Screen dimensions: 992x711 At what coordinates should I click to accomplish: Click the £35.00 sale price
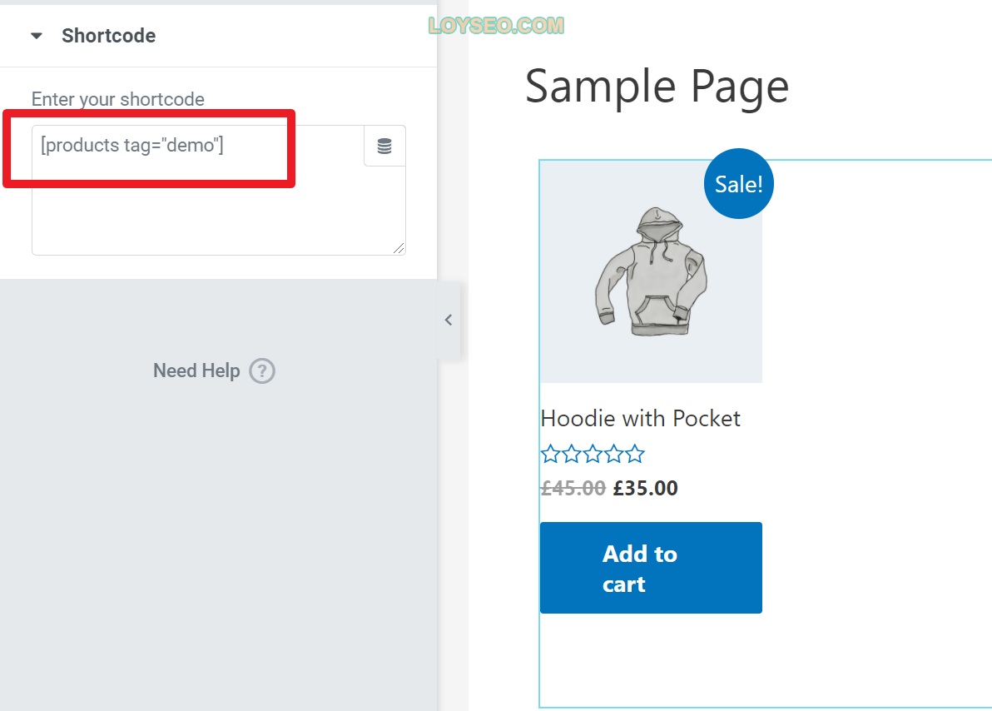tap(645, 488)
